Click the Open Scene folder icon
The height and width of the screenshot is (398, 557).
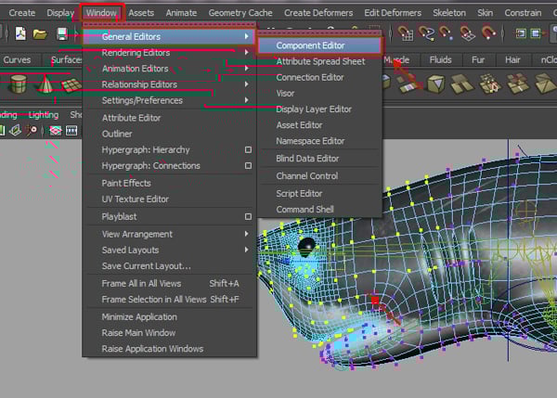point(39,34)
